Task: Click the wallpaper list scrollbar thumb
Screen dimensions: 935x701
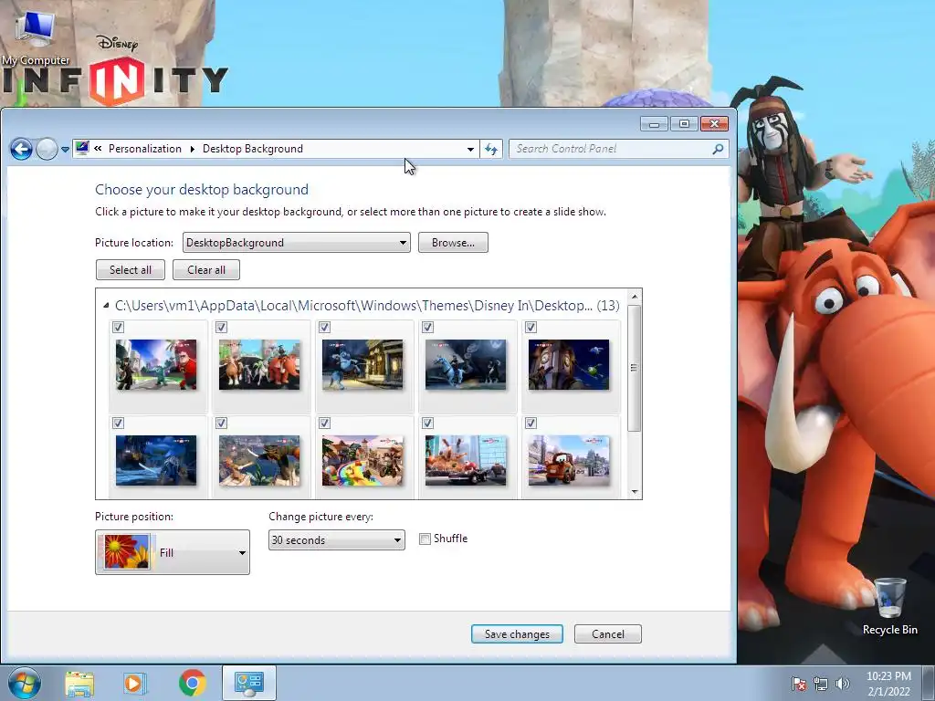Action: tap(635, 368)
